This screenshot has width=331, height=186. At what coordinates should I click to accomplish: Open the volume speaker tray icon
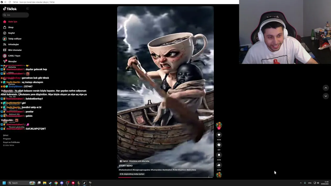pos(318,183)
